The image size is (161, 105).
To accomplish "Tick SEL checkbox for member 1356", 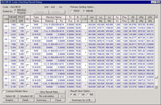I will (x=27, y=33).
